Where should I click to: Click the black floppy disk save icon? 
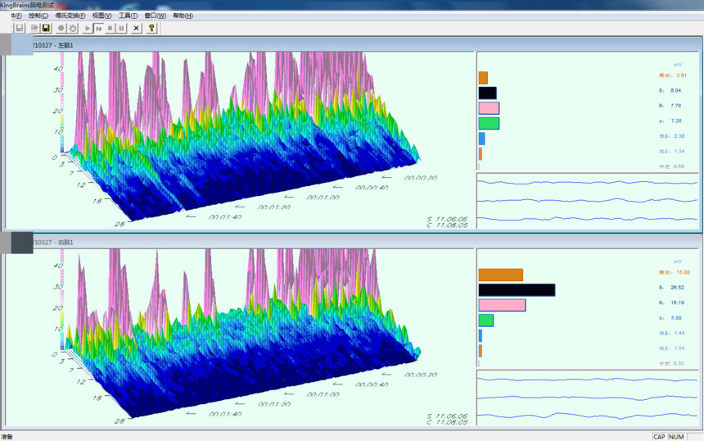(46, 29)
